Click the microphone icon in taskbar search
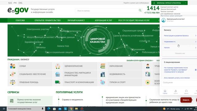The image size is (197, 111). coord(42,109)
